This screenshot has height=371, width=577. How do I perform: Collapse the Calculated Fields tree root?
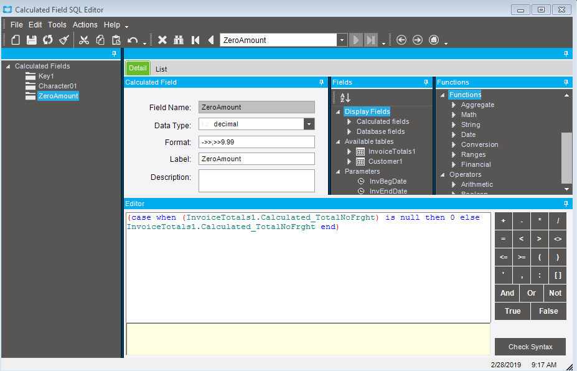tap(7, 67)
